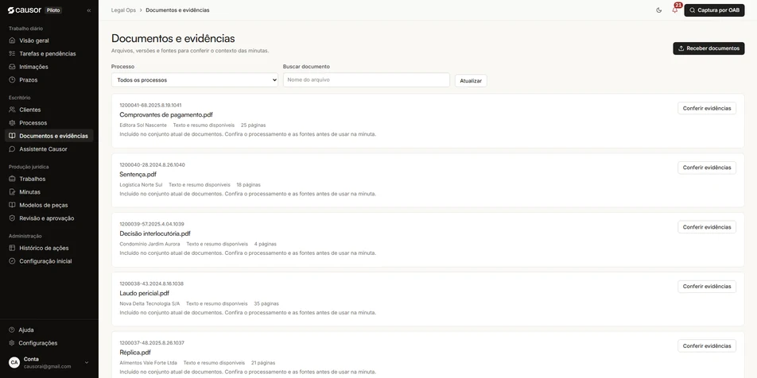
Task: Click the account email causorai@gmail.com
Action: tap(48, 366)
